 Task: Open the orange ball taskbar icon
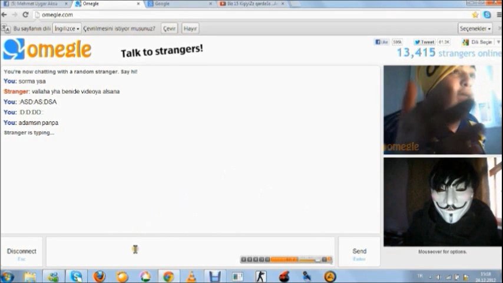[x=123, y=277]
